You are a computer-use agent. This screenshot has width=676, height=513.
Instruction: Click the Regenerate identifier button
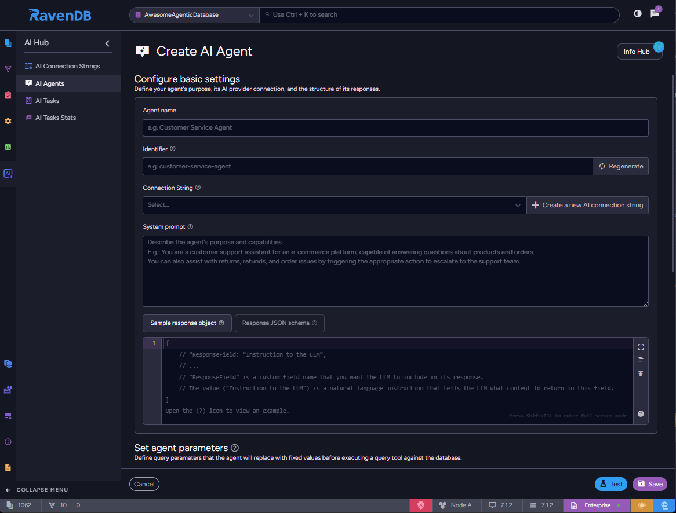pyautogui.click(x=620, y=166)
